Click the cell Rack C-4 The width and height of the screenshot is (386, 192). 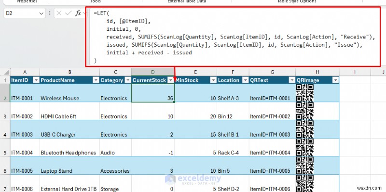[x=233, y=148]
